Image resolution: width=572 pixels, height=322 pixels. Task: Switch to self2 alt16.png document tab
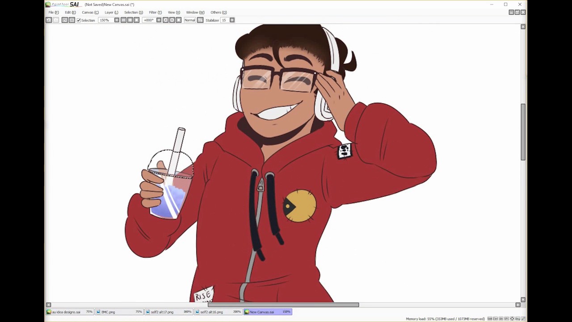pyautogui.click(x=218, y=312)
